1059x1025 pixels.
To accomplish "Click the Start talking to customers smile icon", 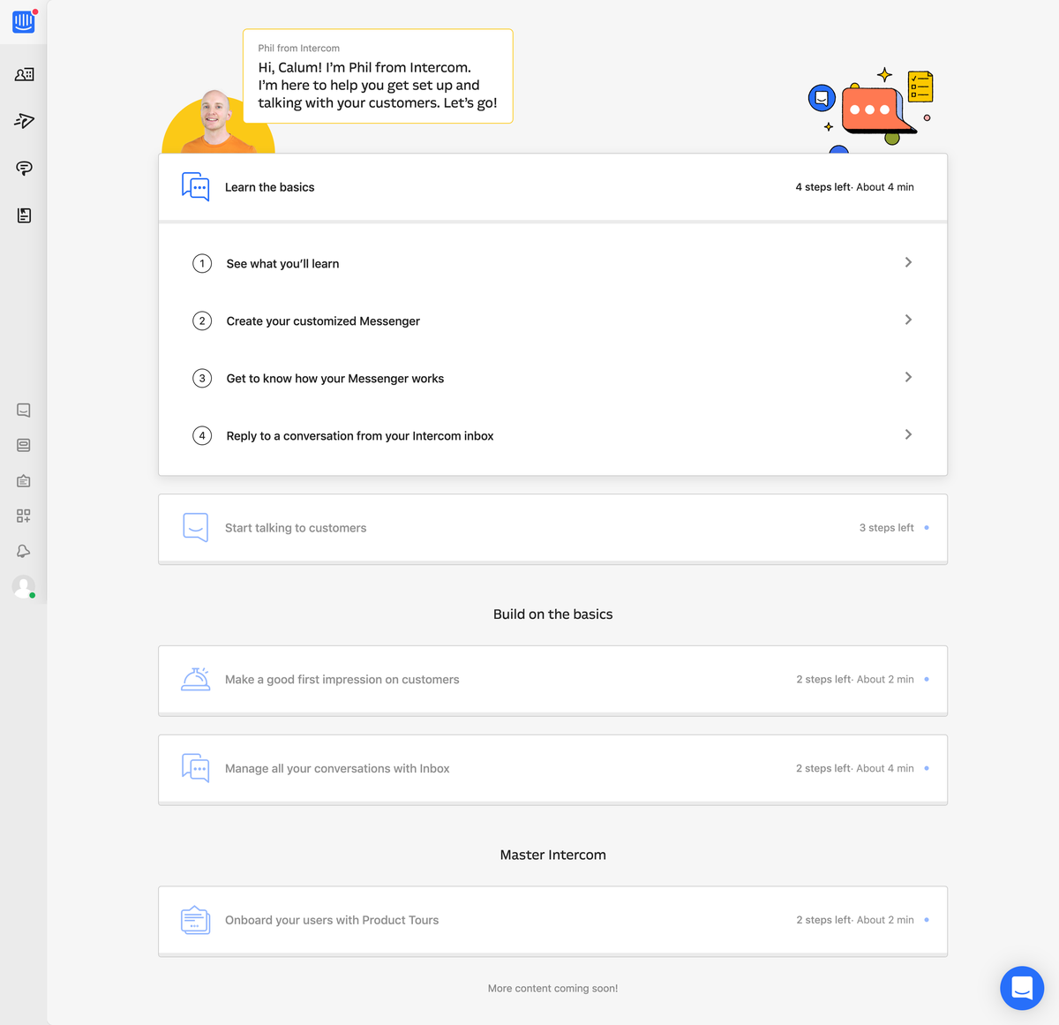I will 196,528.
